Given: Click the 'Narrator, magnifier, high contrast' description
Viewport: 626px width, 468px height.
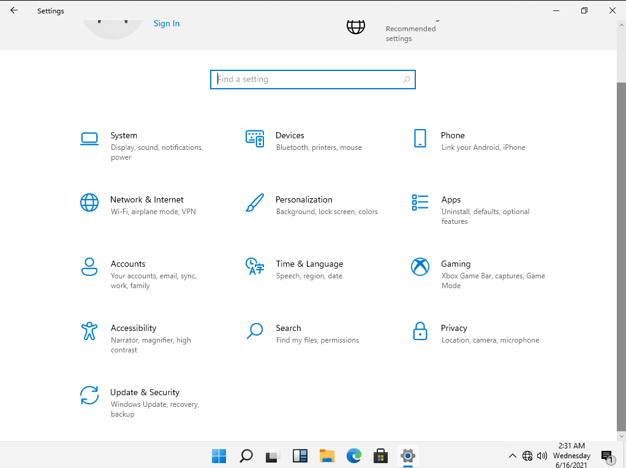Looking at the screenshot, I should 151,345.
